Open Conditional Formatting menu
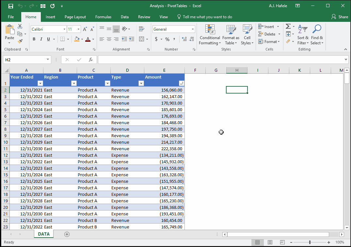Viewport: 351px width, 247px height. click(x=210, y=35)
